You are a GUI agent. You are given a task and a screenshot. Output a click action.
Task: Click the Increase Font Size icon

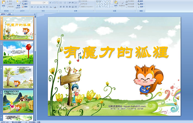tap(50, 2)
